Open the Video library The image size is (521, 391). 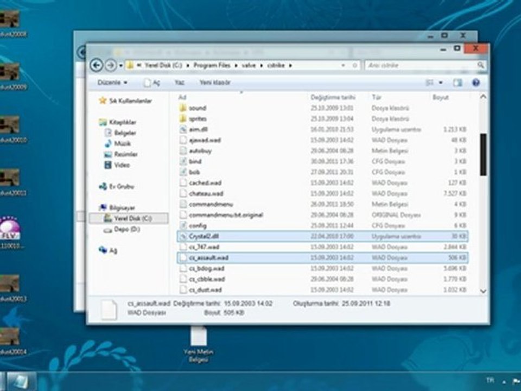117,165
